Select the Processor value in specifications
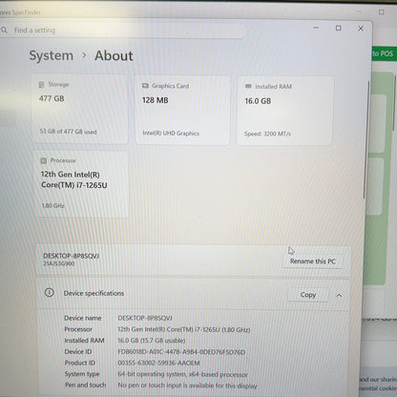The height and width of the screenshot is (397, 397). [184, 329]
